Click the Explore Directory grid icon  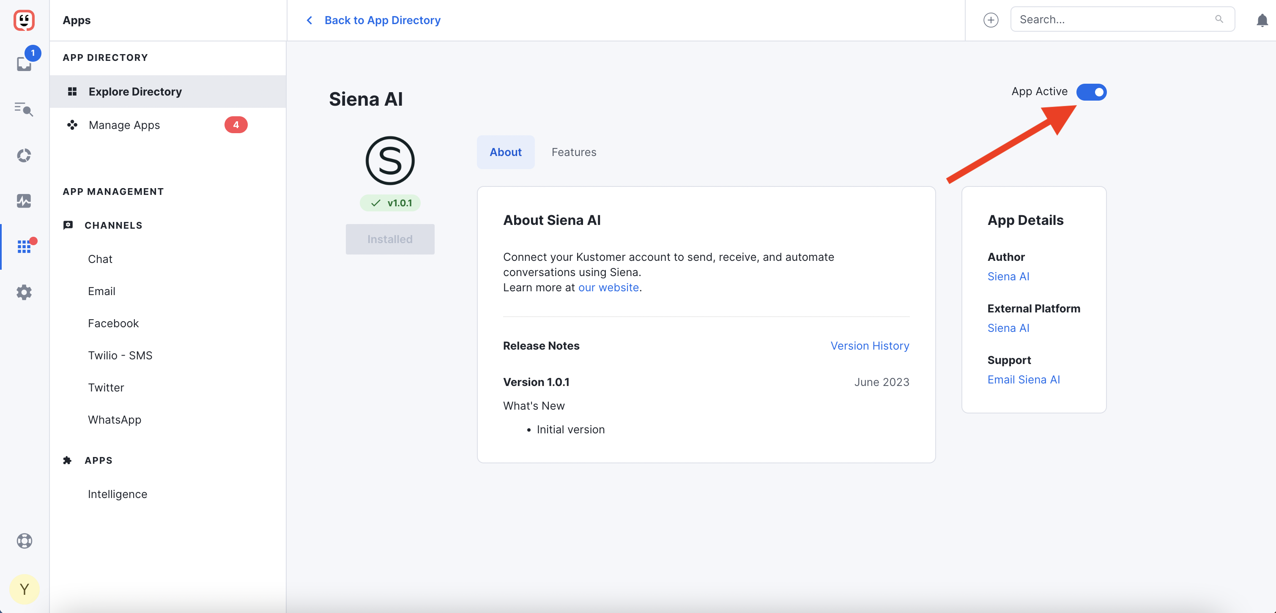pyautogui.click(x=72, y=92)
